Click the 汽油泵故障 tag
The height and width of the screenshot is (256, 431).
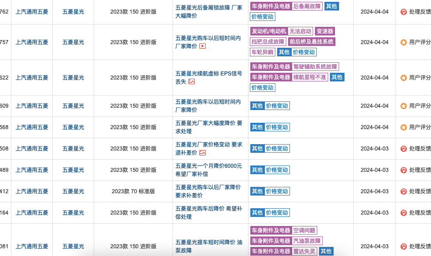point(307,241)
